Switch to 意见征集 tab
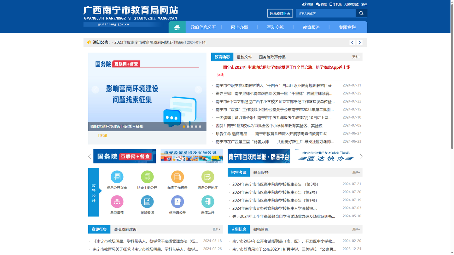The width and height of the screenshot is (454, 255). [99, 229]
